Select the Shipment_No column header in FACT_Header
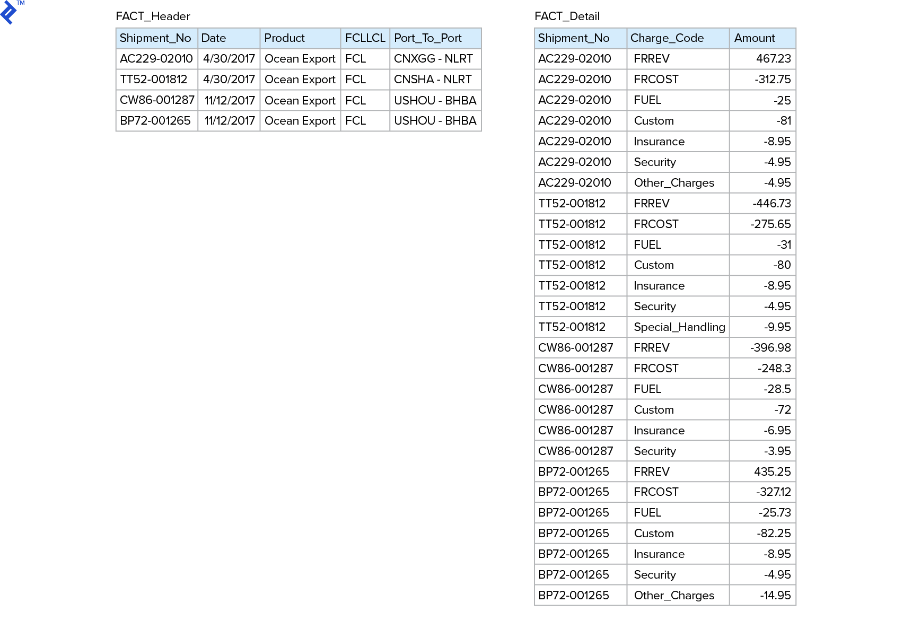This screenshot has width=912, height=629. tap(156, 38)
